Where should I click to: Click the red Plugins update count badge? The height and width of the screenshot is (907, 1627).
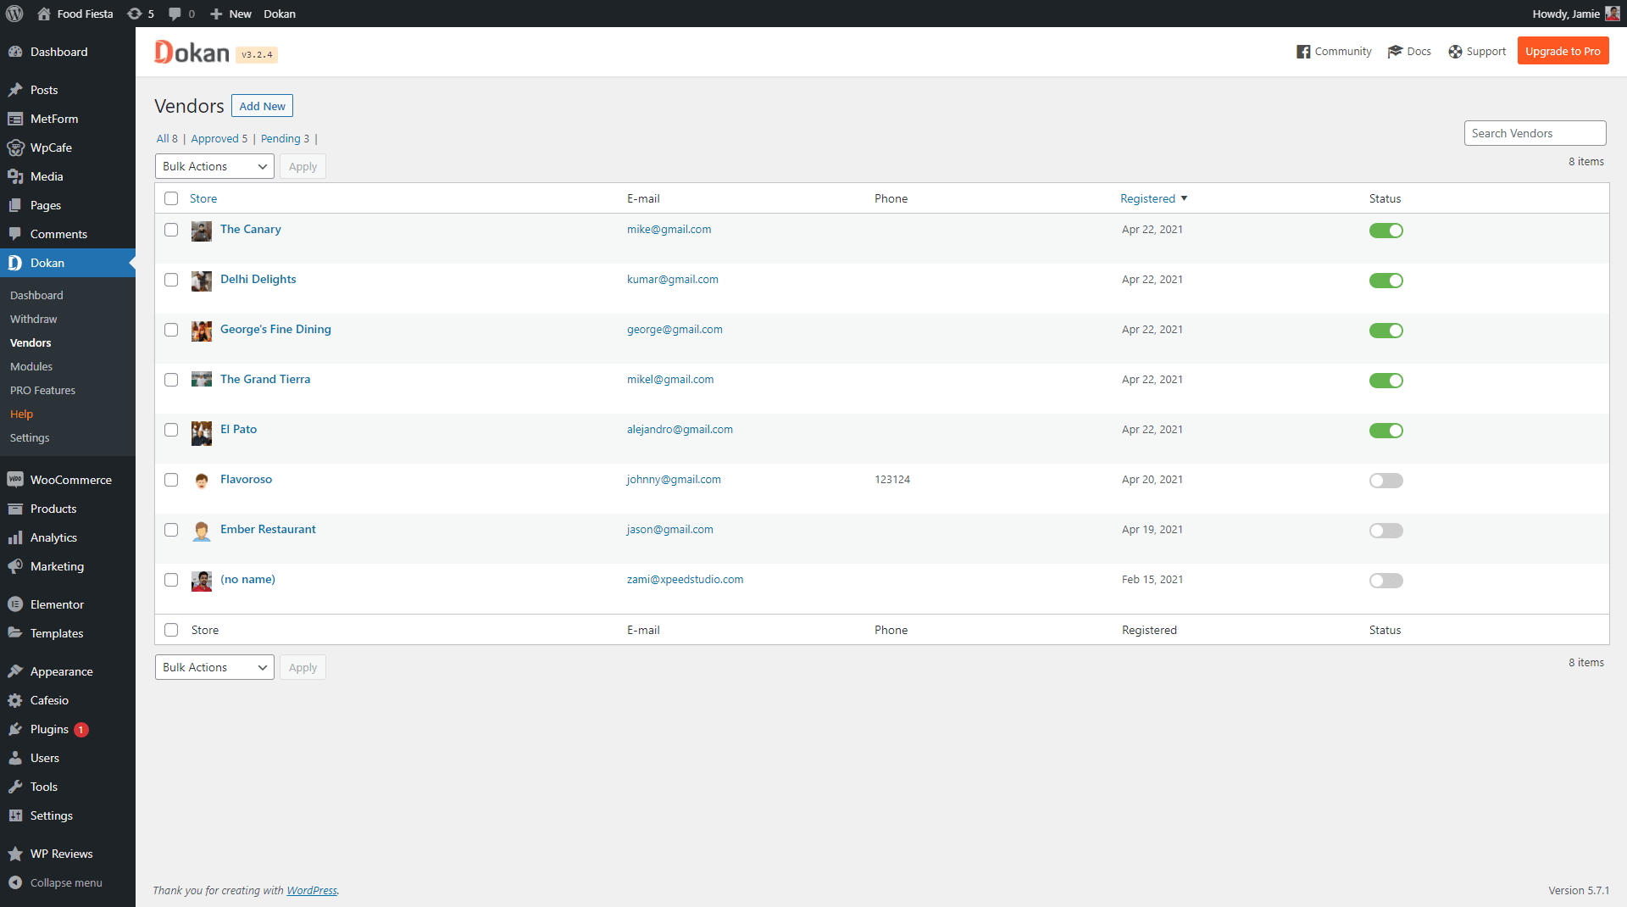tap(81, 729)
